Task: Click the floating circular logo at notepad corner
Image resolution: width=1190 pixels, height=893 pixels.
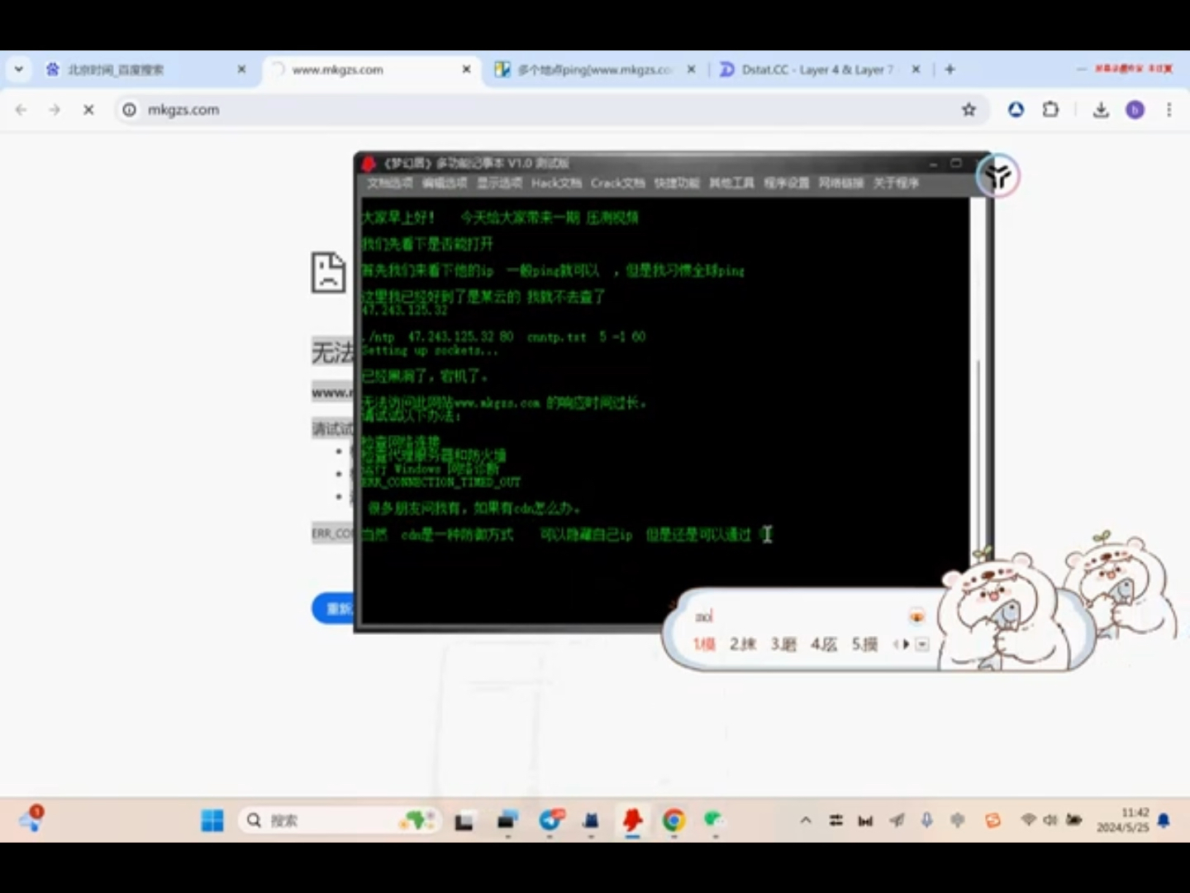Action: (998, 175)
